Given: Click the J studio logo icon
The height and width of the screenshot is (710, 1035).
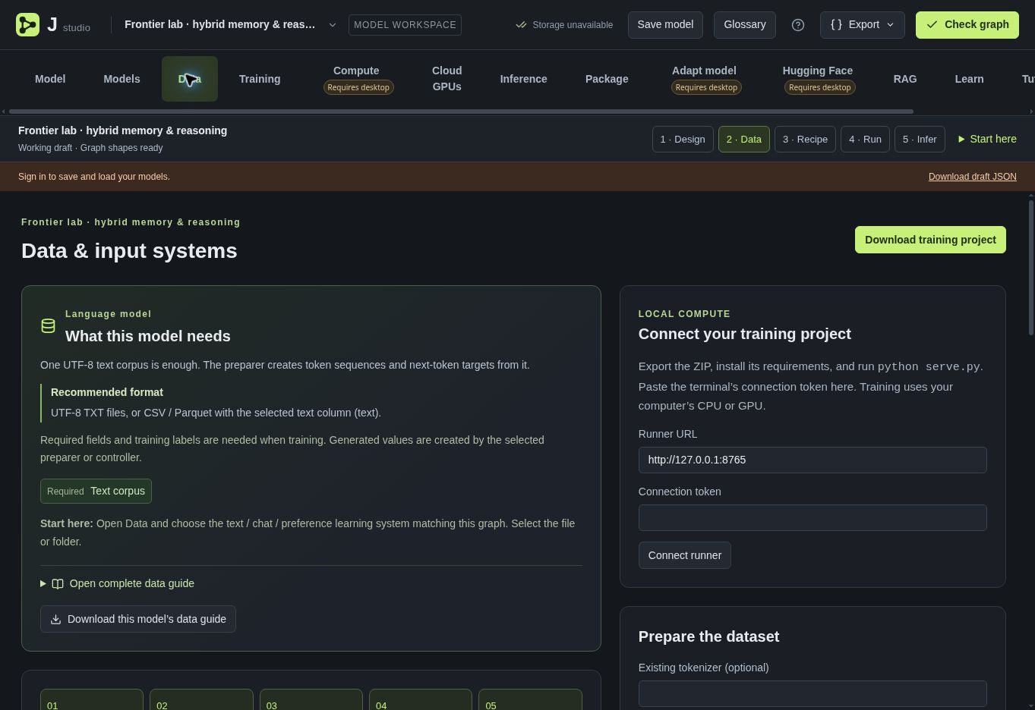Looking at the screenshot, I should tap(27, 24).
